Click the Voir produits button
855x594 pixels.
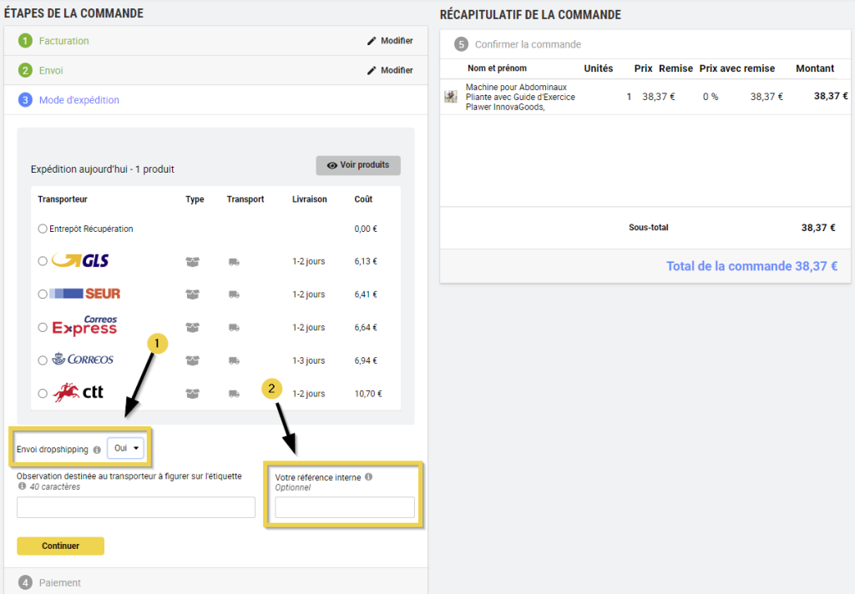(358, 165)
